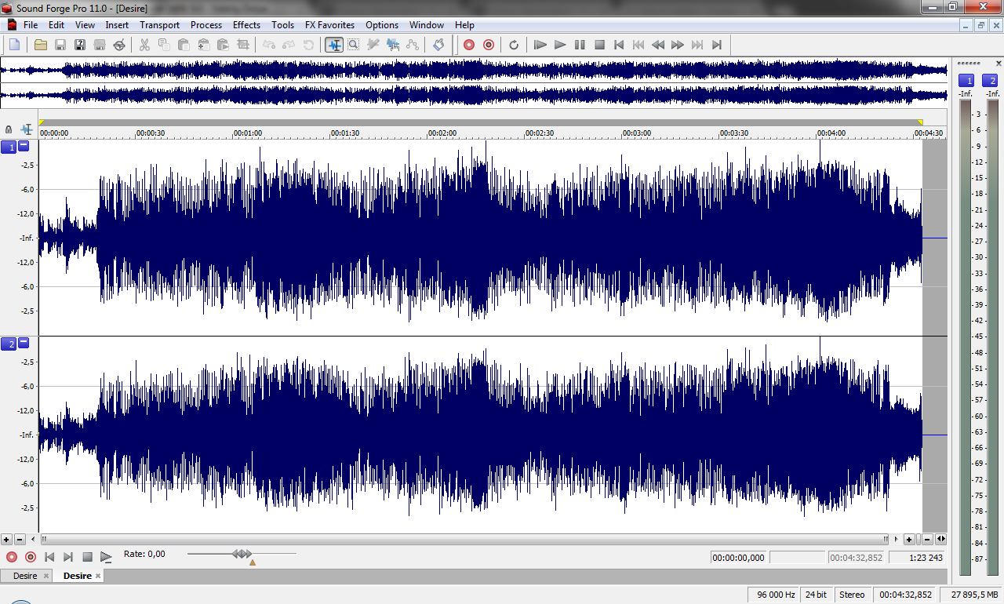Viewport: 1004px width, 604px height.
Task: Click the 00:02:00 mark on the time ruler
Action: 442,133
